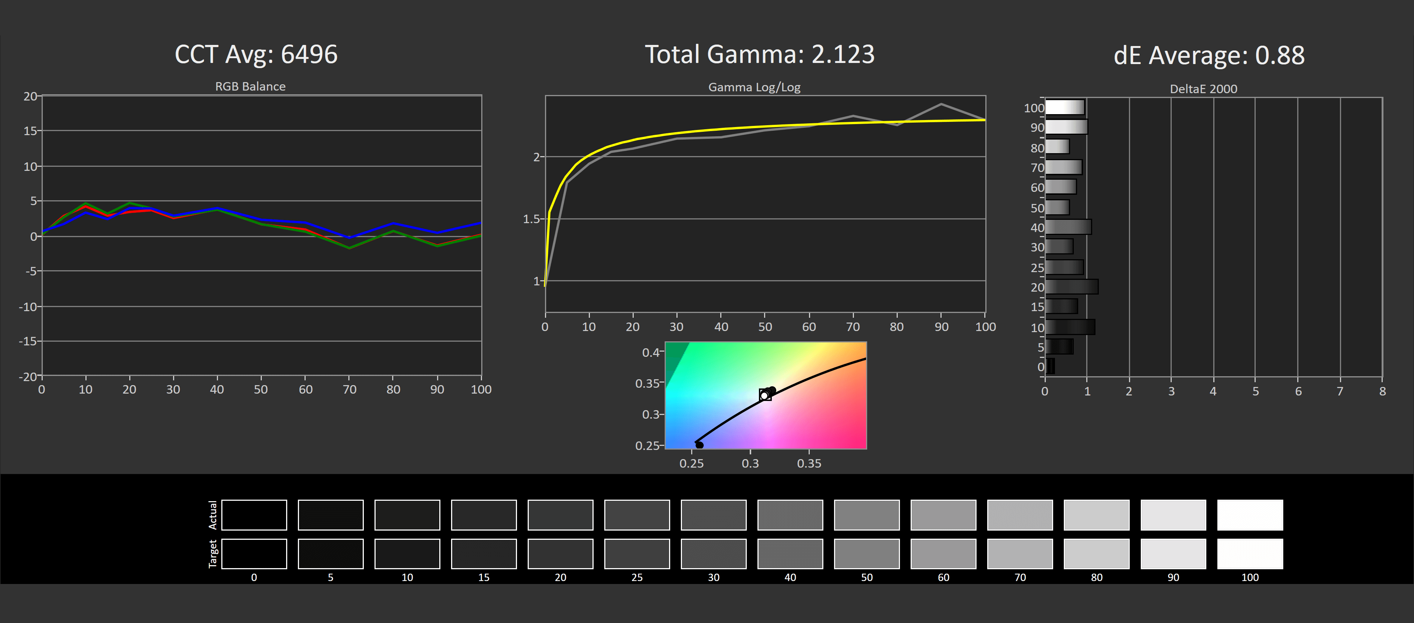
Task: Click the DeltaE 2000 chart title
Action: [1203, 88]
